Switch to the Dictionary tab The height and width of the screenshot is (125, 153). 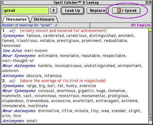[44, 19]
